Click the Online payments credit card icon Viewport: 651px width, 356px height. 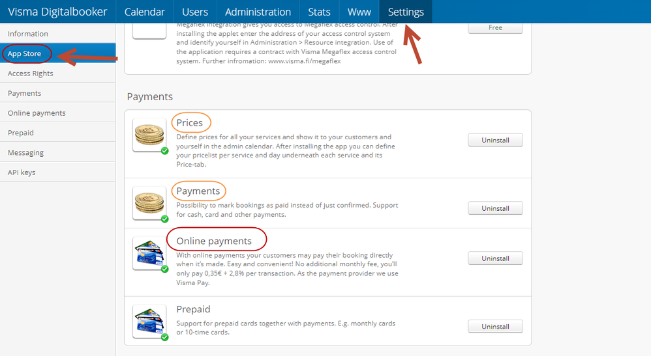pyautogui.click(x=149, y=253)
